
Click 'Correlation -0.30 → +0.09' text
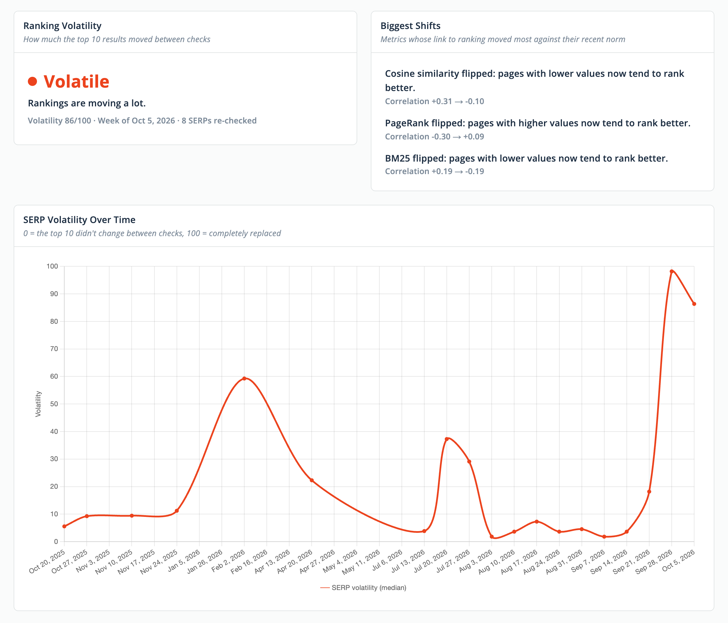[434, 136]
